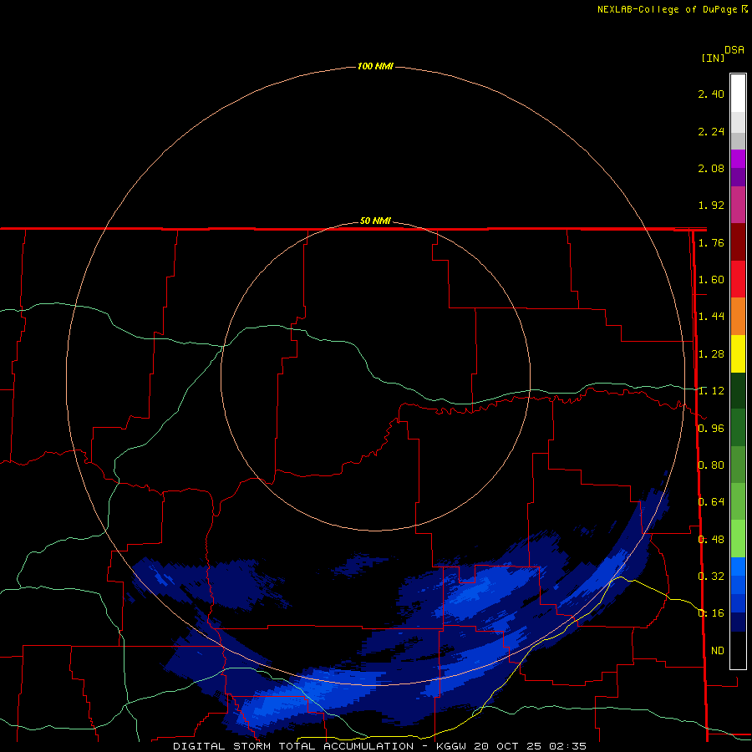Click the NEXLAB-College of DuPage credit text
This screenshot has width=752, height=752.
coord(667,9)
